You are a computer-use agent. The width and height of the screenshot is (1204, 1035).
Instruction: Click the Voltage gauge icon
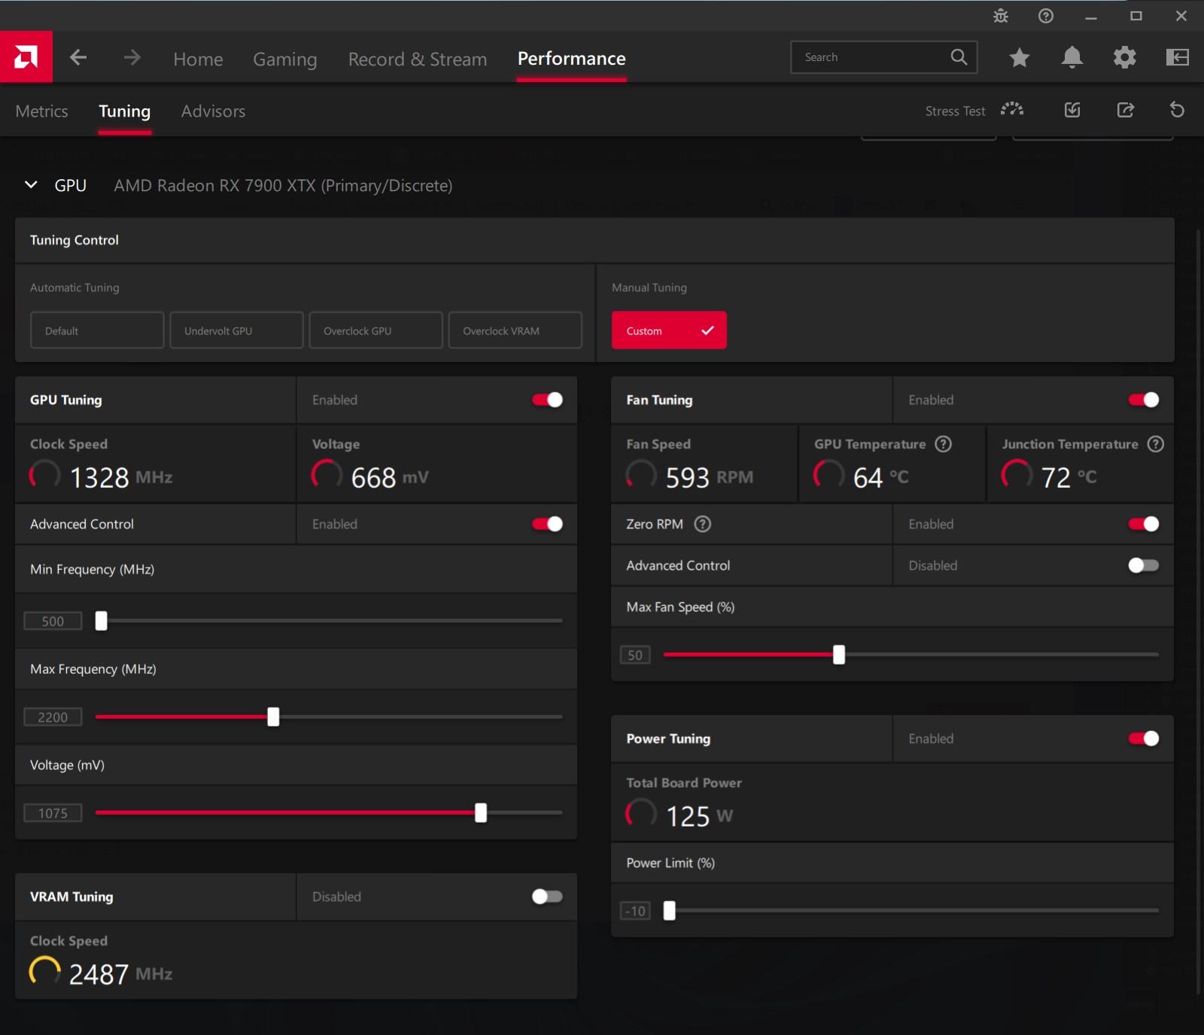point(327,476)
